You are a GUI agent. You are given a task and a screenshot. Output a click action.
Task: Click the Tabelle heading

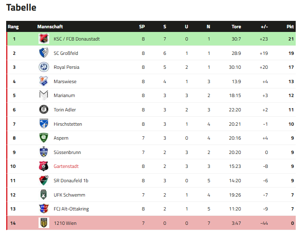click(21, 7)
